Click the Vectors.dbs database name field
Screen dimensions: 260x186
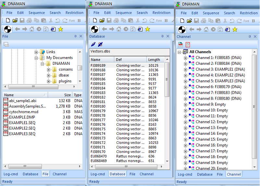[130, 52]
